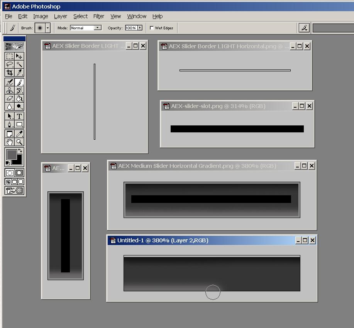Select the Magic Wand tool

point(19,65)
